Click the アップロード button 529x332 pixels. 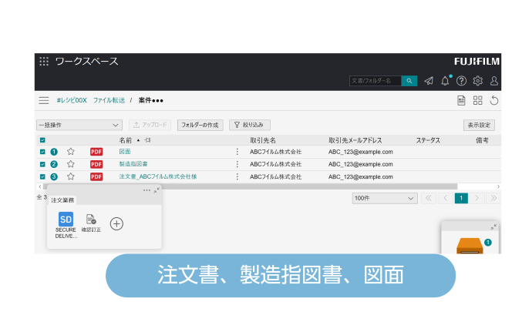point(150,125)
